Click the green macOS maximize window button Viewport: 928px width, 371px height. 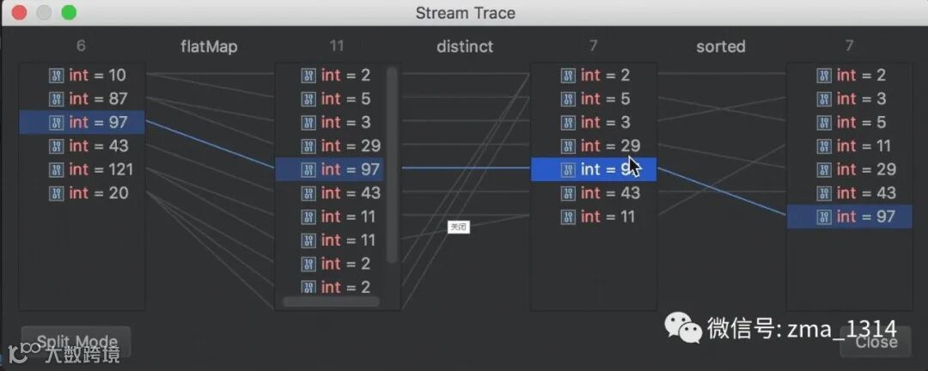pyautogui.click(x=69, y=13)
